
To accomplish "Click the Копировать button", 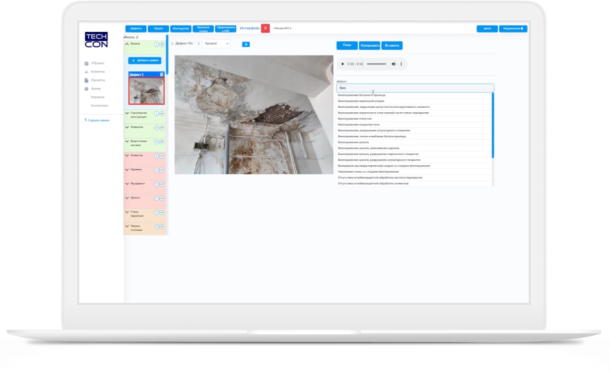I will coord(370,45).
